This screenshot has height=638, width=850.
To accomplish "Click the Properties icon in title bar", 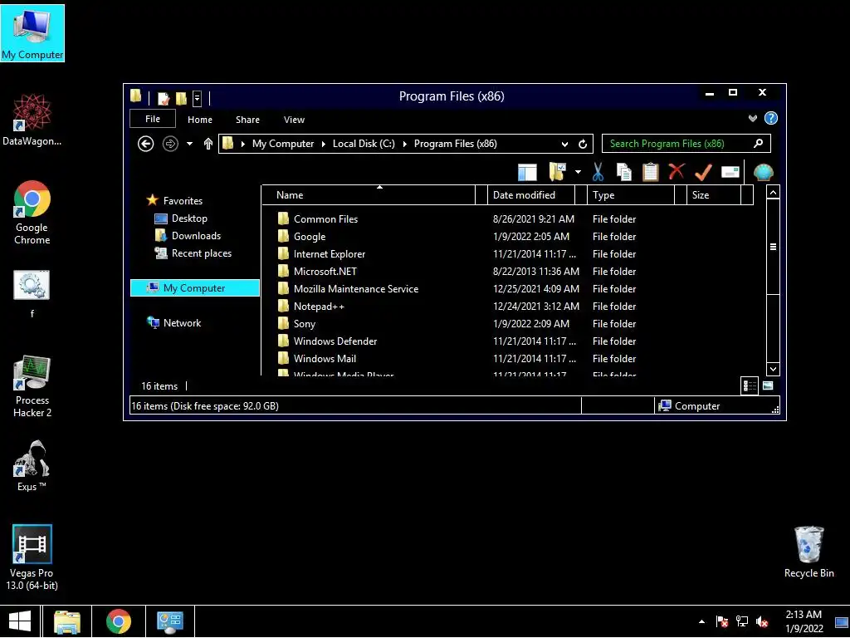I will tap(164, 98).
